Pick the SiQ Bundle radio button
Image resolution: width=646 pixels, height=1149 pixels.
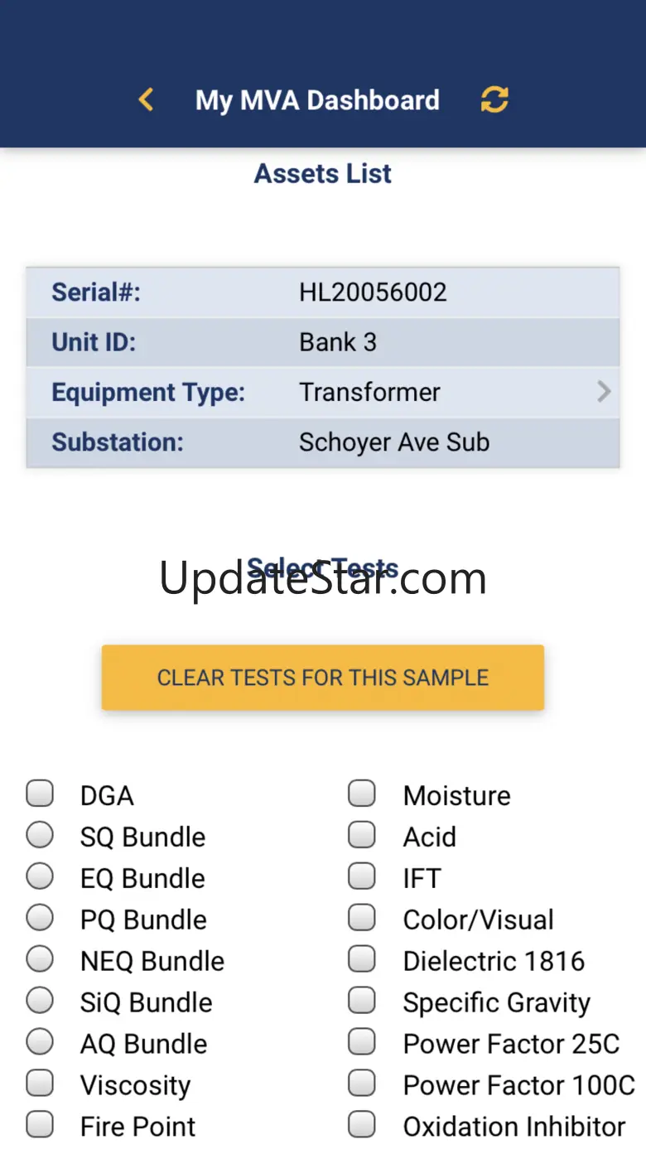[40, 1001]
